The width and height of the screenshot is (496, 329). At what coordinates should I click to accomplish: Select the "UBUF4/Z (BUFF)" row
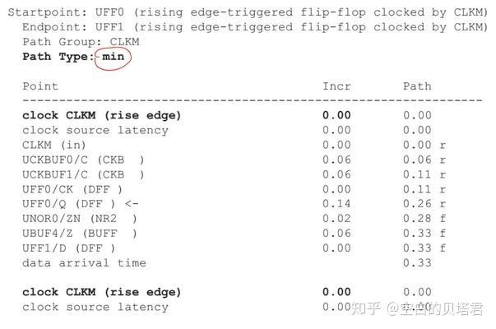point(80,234)
